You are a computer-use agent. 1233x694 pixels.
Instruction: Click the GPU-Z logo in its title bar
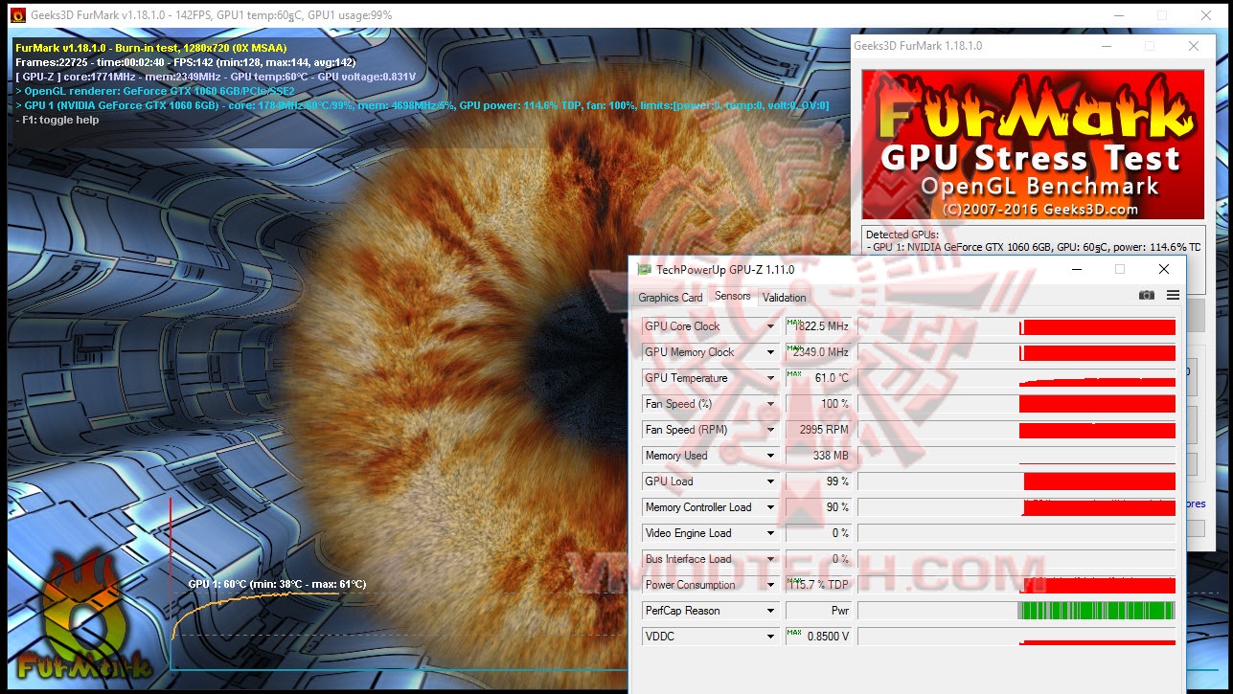click(644, 269)
